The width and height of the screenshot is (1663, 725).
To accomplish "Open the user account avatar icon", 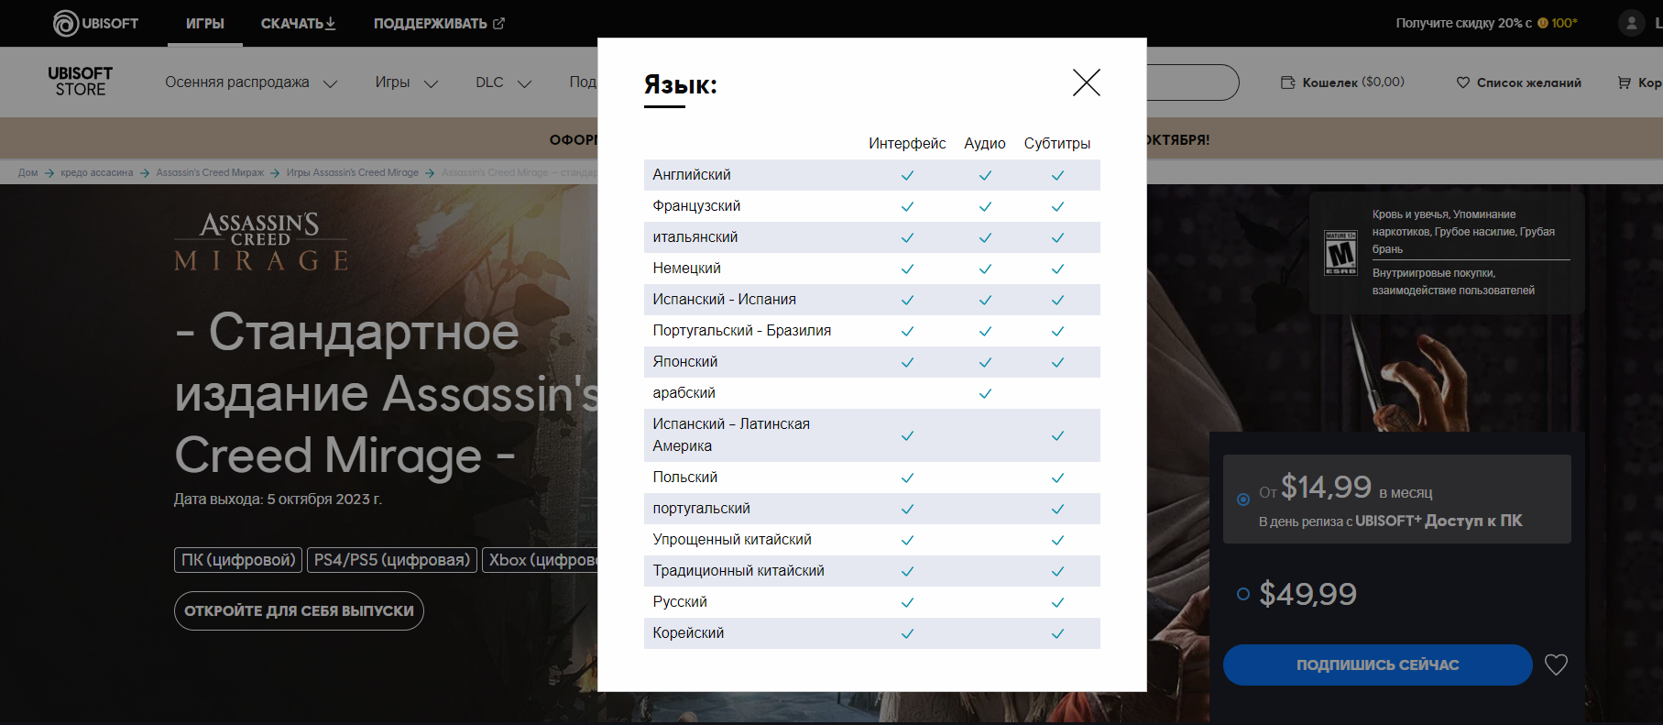I will [1631, 23].
